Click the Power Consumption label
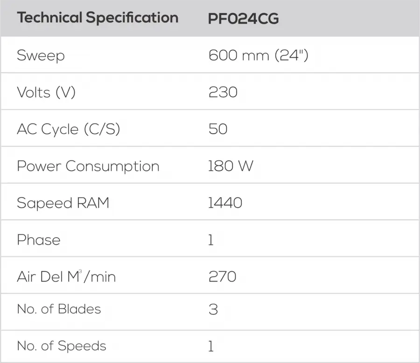The image size is (420, 363). tap(88, 166)
